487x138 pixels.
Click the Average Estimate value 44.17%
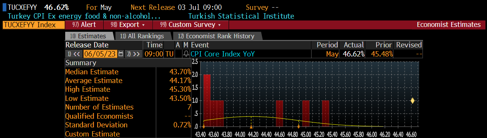[x=180, y=80]
